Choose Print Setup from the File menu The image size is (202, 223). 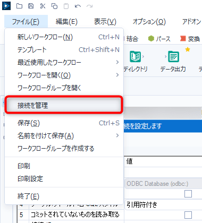(64, 179)
